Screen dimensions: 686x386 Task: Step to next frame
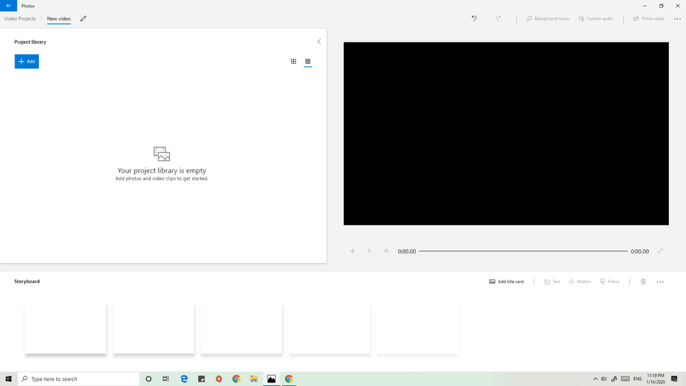tap(386, 251)
